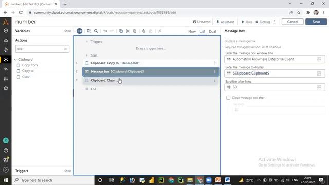Image resolution: width=329 pixels, height=185 pixels.
Task: Run the bot
Action: click(247, 22)
